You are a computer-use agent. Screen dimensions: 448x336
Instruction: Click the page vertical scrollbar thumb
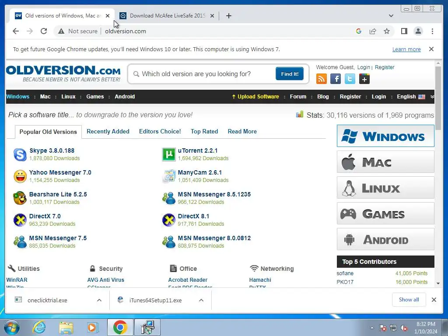click(438, 98)
